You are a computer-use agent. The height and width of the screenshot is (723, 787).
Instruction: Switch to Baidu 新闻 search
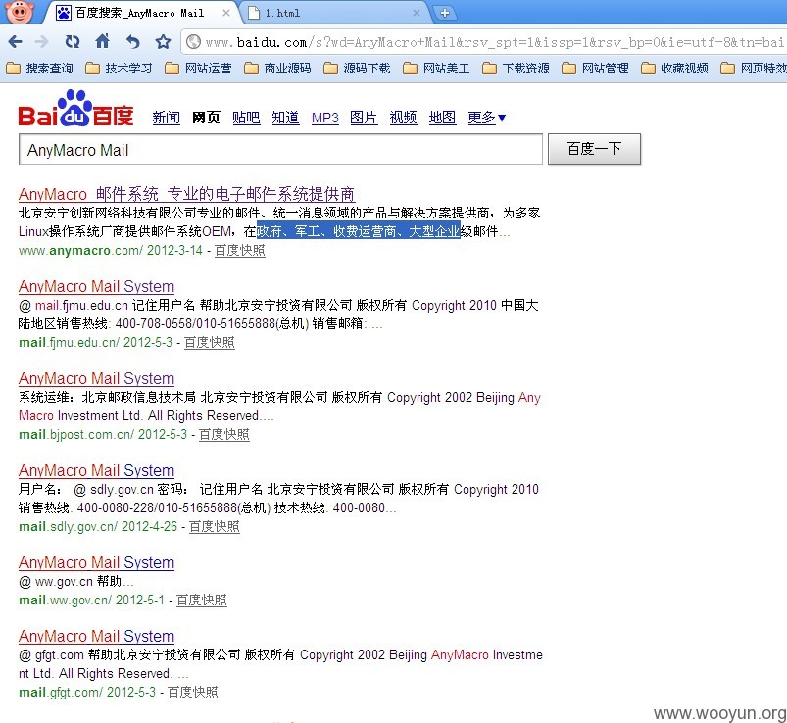pyautogui.click(x=167, y=118)
